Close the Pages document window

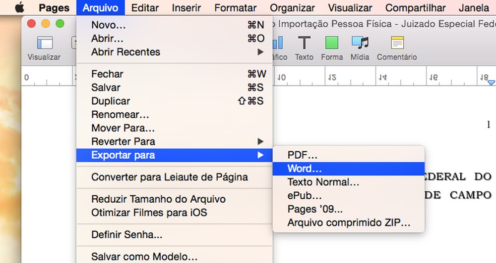click(31, 24)
